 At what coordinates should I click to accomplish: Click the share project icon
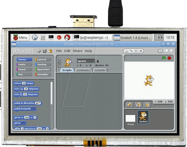click(x=50, y=51)
